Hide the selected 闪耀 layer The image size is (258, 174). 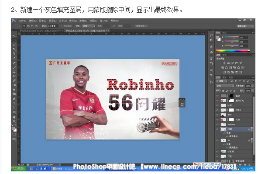pyautogui.click(x=217, y=129)
